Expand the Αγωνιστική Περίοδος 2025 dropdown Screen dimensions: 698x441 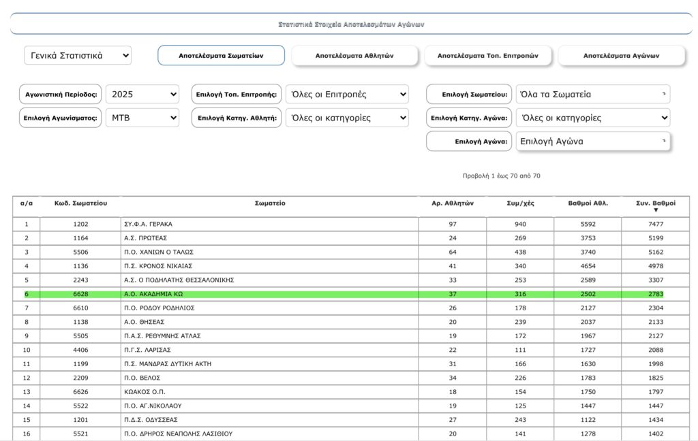(x=142, y=94)
